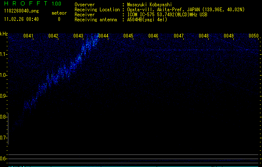This screenshot has width=262, height=167.
Task: Click the 0044 time marker
Action: [x=103, y=36]
